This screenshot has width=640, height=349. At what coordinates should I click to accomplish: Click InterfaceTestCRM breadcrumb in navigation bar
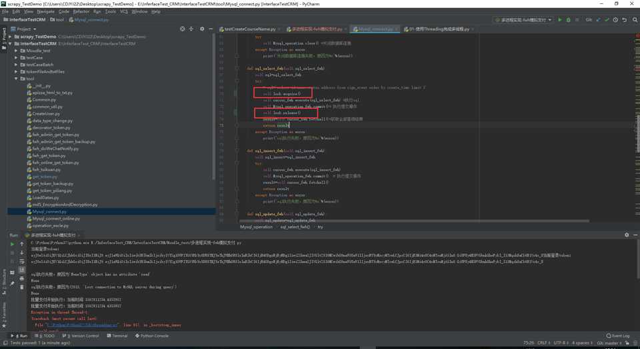click(27, 19)
